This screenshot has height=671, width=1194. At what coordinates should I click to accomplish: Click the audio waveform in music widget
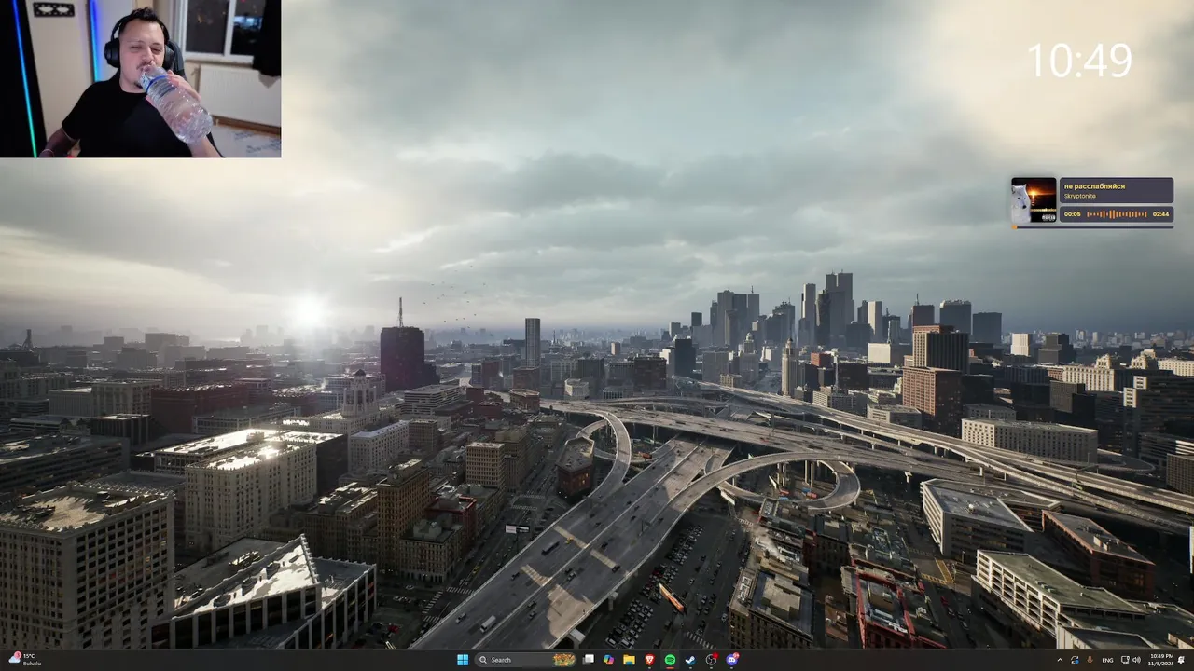pos(1117,214)
